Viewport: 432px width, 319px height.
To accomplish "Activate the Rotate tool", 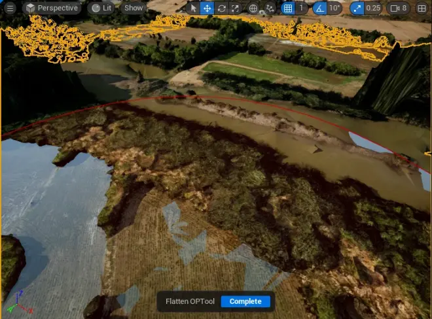I will pyautogui.click(x=221, y=8).
